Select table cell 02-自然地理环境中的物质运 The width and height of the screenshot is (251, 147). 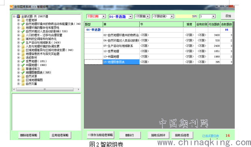121,35
